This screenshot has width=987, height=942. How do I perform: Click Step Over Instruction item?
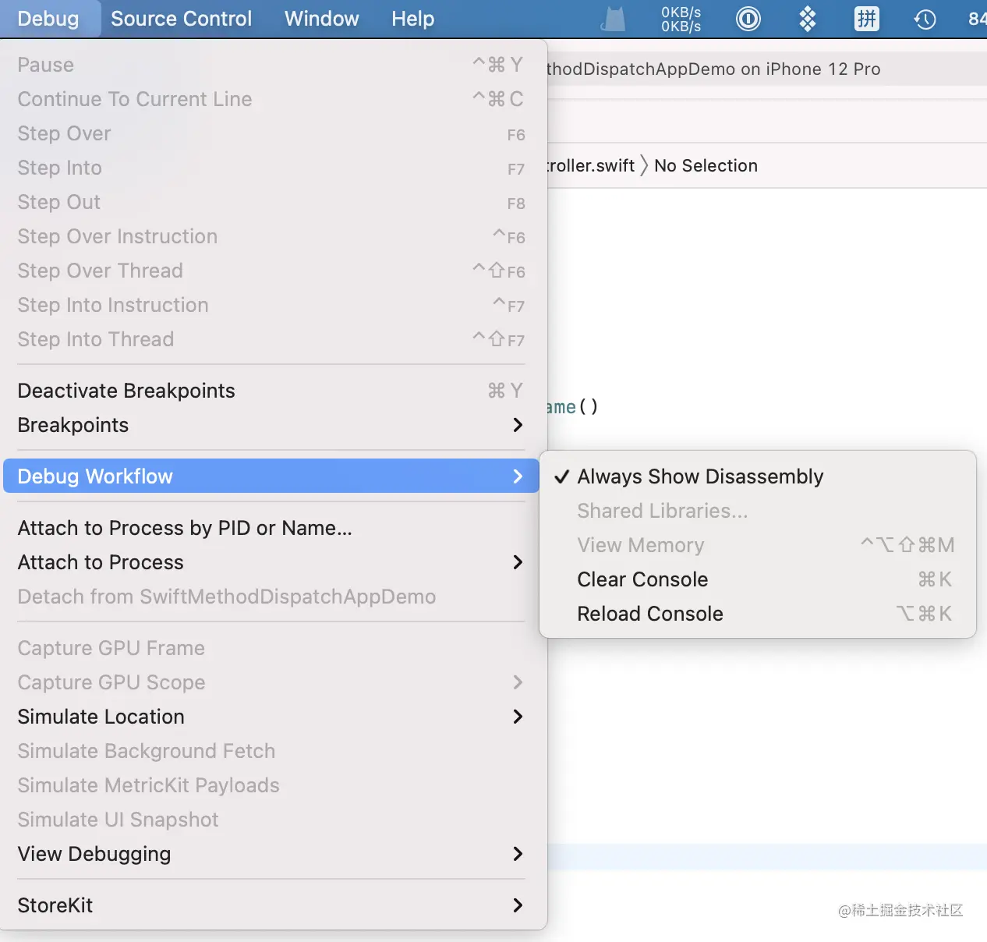[271, 236]
